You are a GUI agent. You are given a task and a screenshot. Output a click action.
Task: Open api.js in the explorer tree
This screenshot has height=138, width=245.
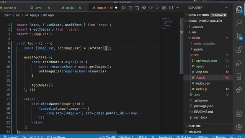pos(208,66)
